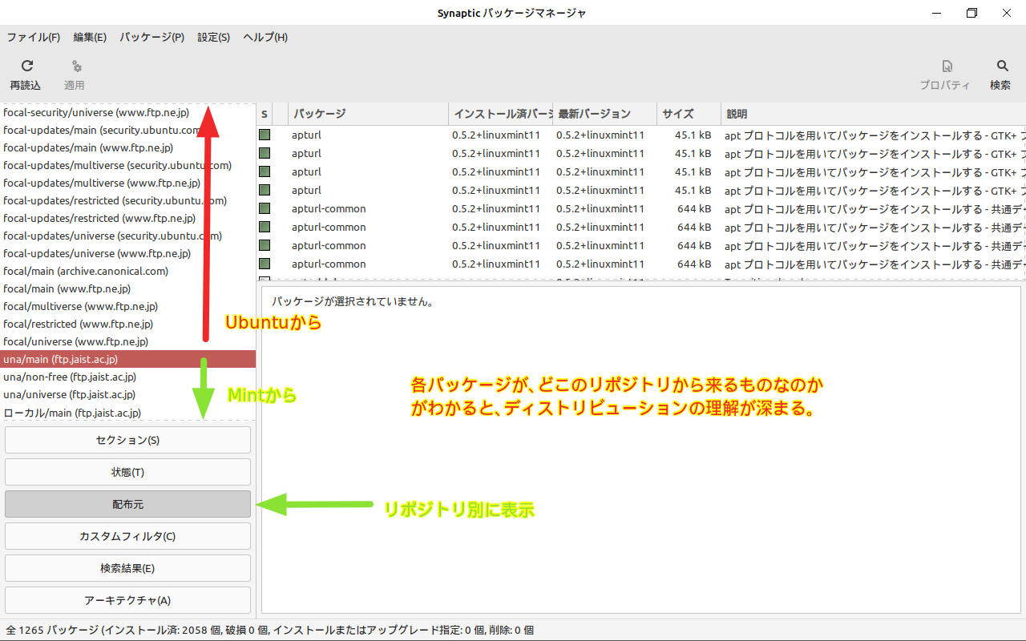Select focal-updates/main (security.ubuntu.com) entry
Viewport: 1026px width, 641px height.
click(x=128, y=130)
